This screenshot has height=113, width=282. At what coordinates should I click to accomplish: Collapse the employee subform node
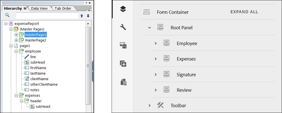click(16, 51)
